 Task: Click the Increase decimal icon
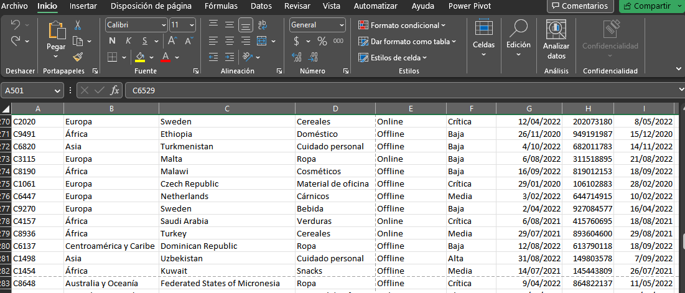[x=296, y=57]
